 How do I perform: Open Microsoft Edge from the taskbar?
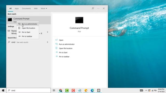coord(92,90)
